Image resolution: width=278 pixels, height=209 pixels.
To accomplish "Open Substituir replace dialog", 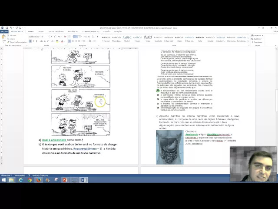I will pos(256,39).
